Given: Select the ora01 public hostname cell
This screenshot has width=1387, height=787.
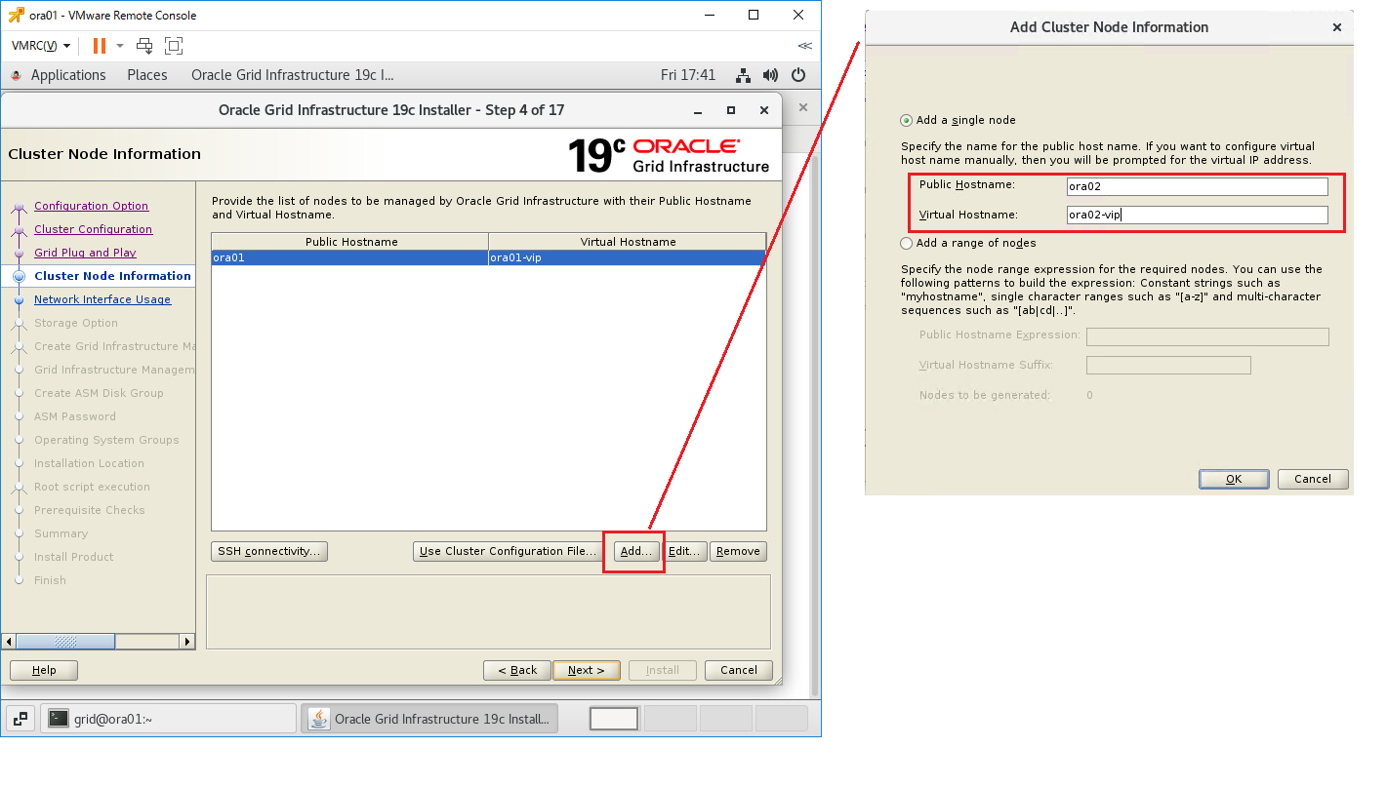Looking at the screenshot, I should tap(349, 257).
